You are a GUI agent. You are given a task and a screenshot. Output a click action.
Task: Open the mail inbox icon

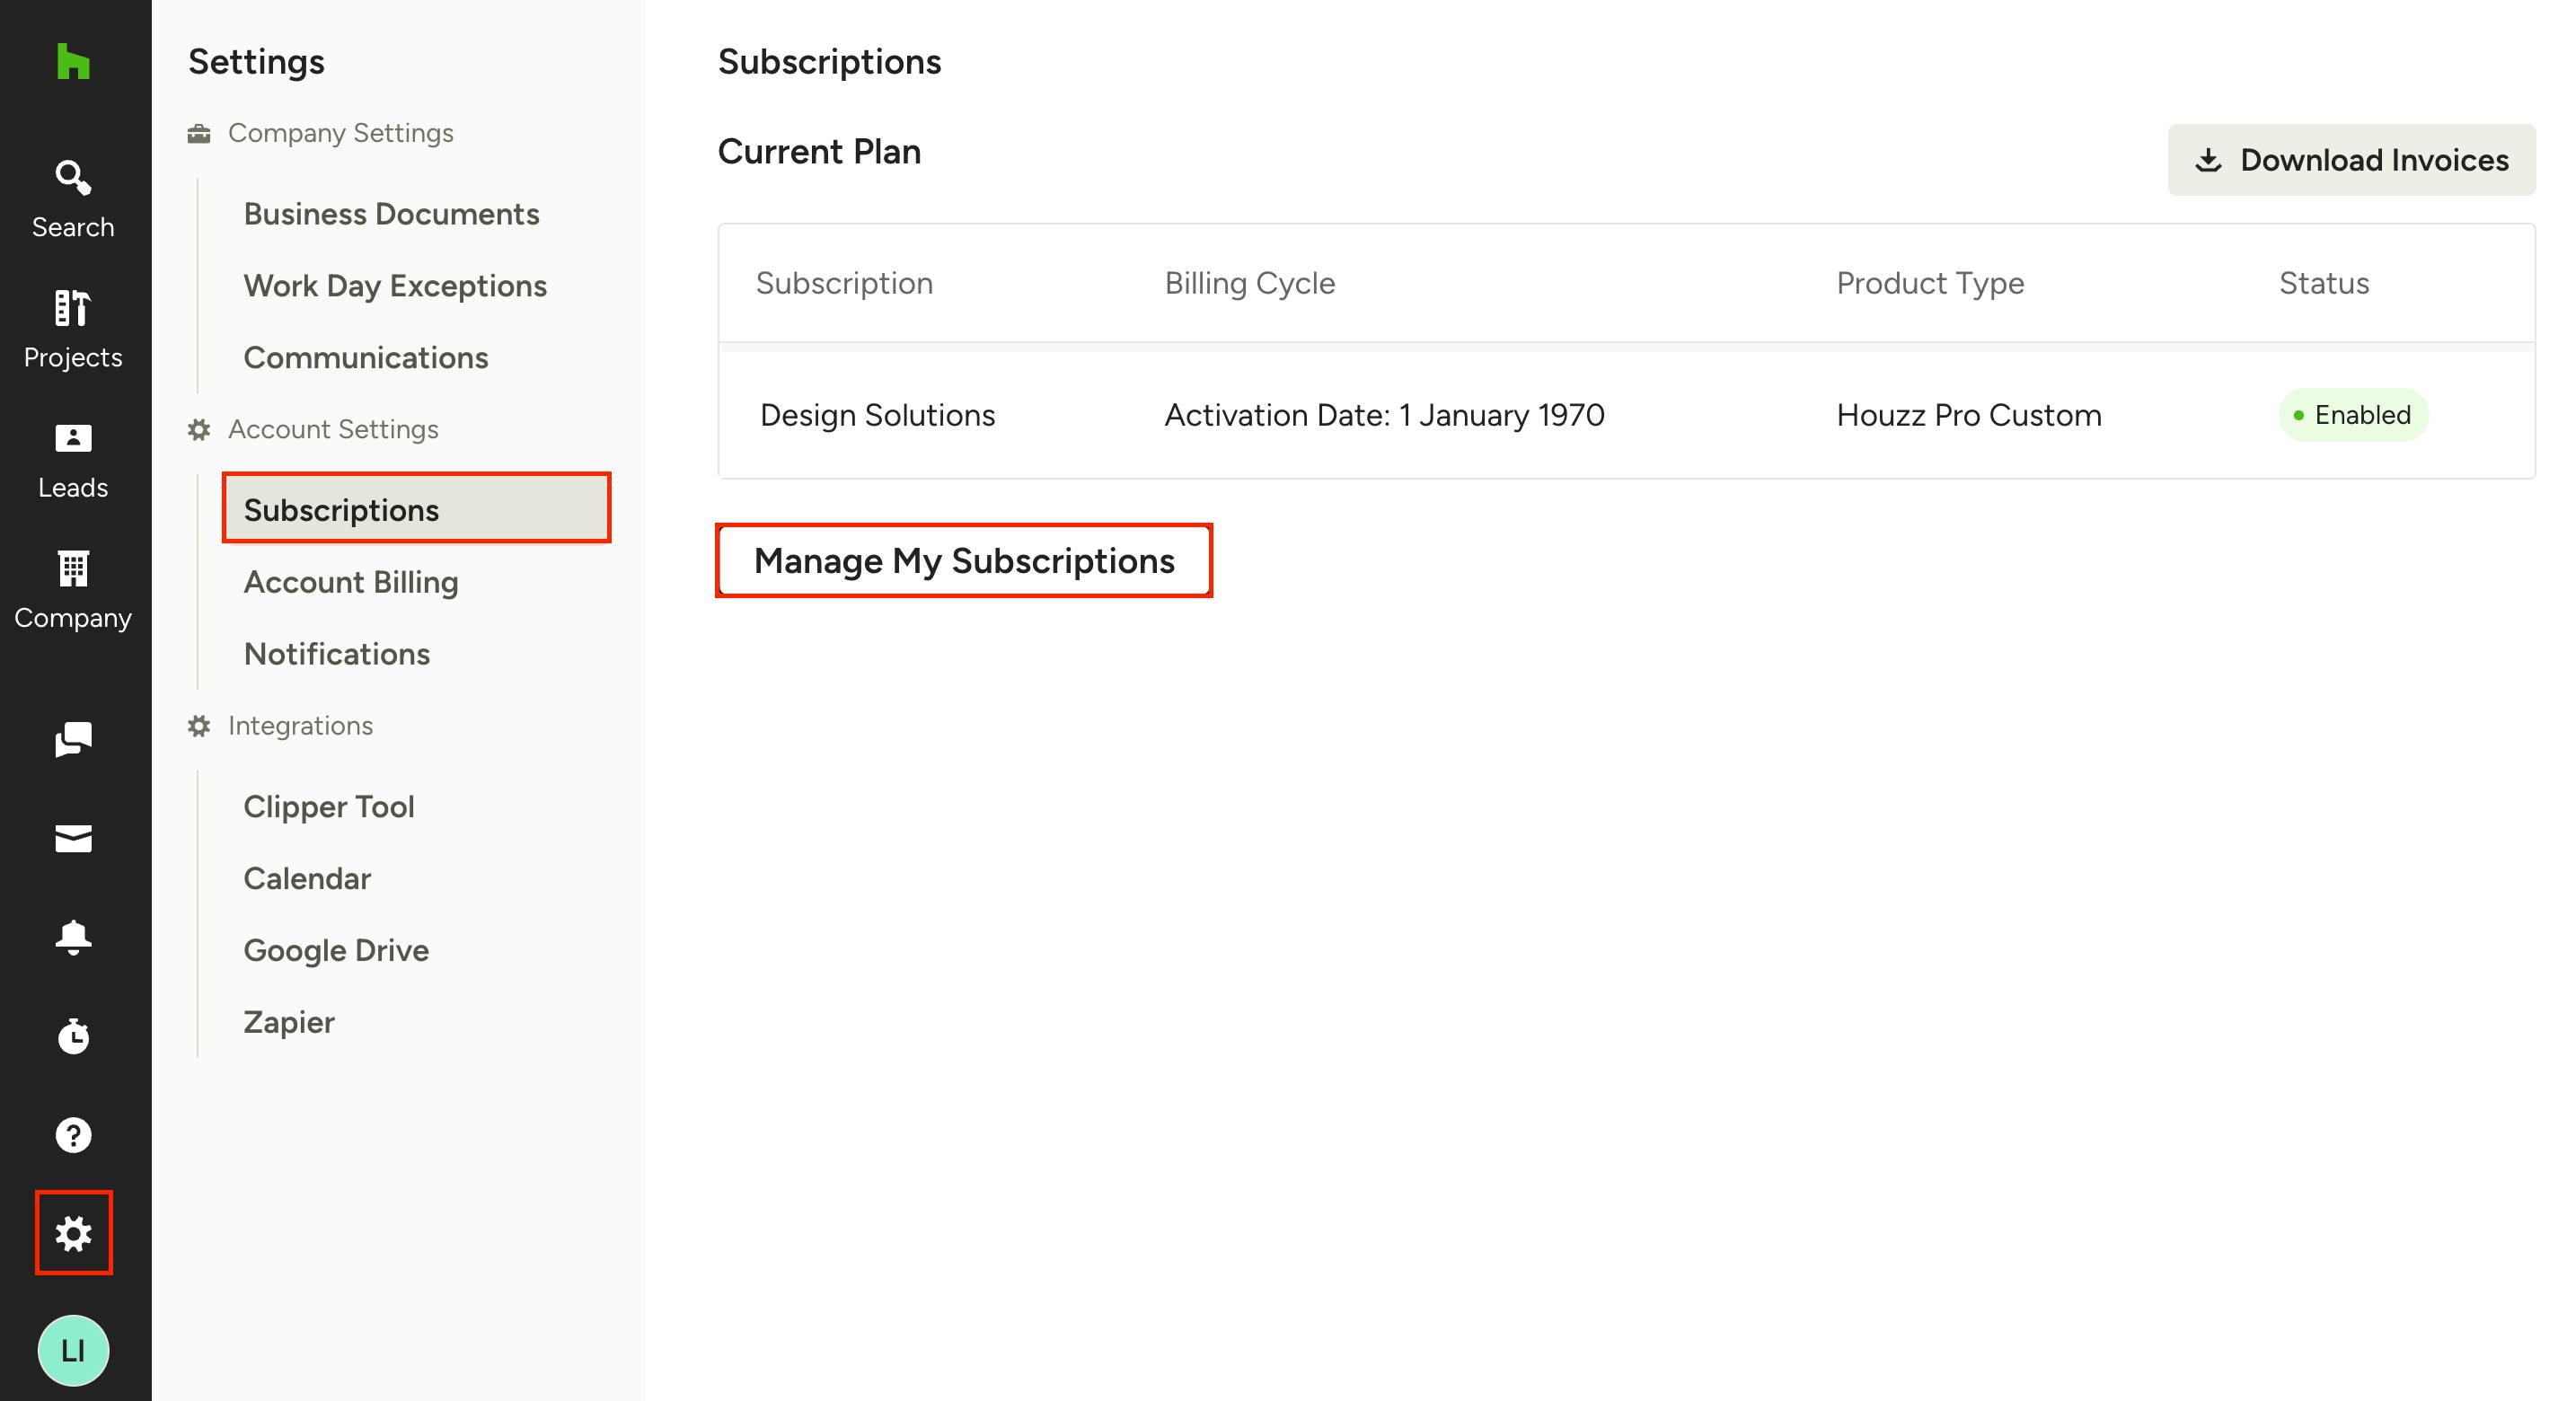(74, 839)
